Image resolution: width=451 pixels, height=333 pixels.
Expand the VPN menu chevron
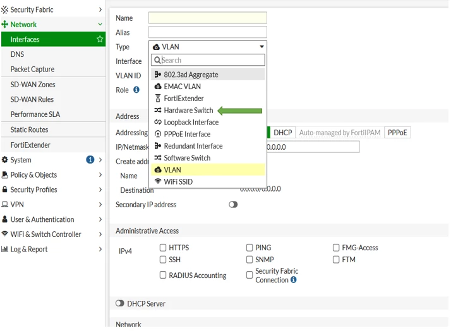coord(100,204)
